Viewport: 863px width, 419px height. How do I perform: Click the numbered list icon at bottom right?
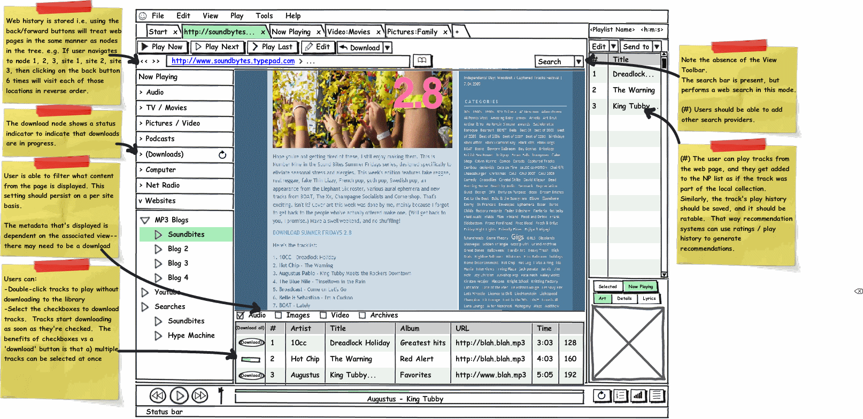(x=620, y=395)
